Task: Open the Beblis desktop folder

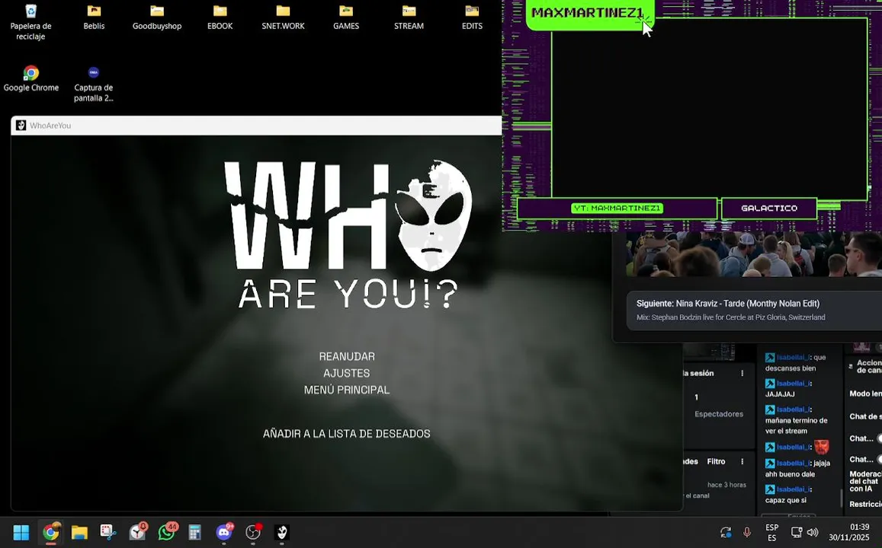Action: (x=94, y=18)
